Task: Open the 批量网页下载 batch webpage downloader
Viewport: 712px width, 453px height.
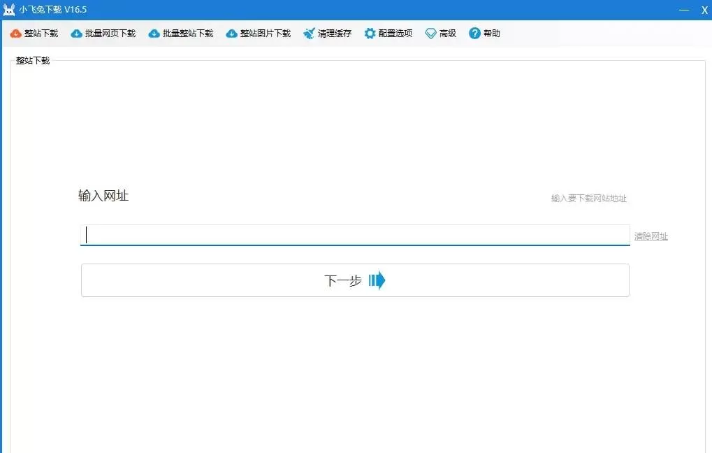Action: 103,33
